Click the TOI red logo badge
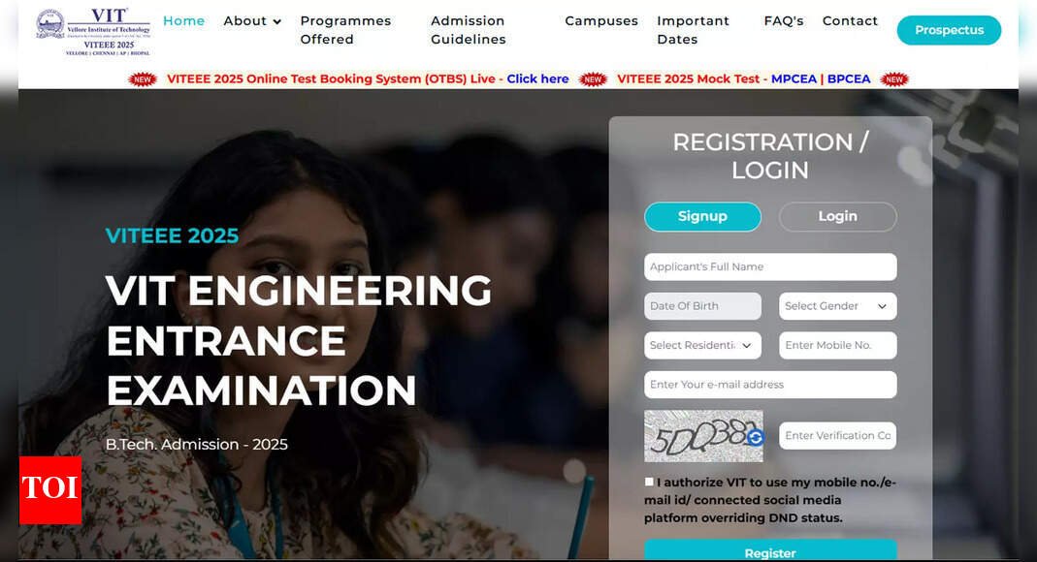 coord(50,490)
